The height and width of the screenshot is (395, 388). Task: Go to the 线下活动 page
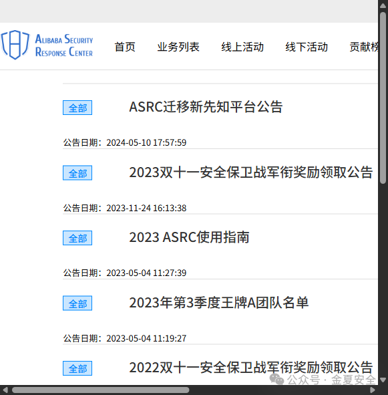[x=307, y=47]
